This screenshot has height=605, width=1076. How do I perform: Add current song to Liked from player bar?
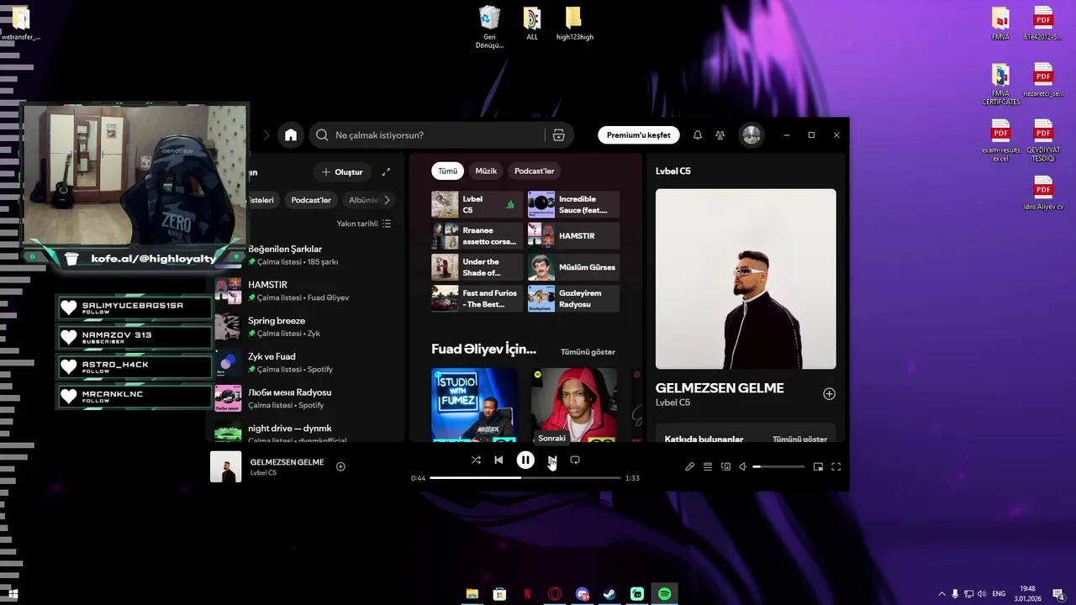pos(340,466)
